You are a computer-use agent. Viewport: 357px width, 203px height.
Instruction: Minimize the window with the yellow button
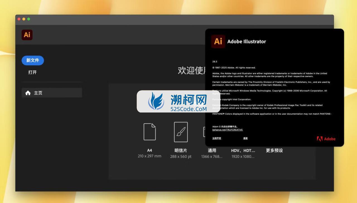[24, 19]
